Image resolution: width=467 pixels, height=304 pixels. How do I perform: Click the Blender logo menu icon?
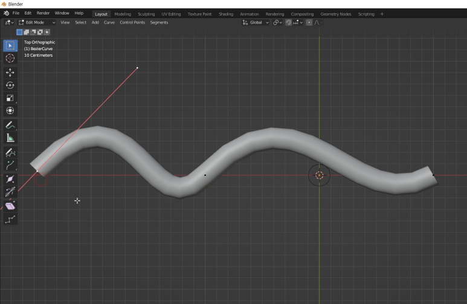pos(6,13)
